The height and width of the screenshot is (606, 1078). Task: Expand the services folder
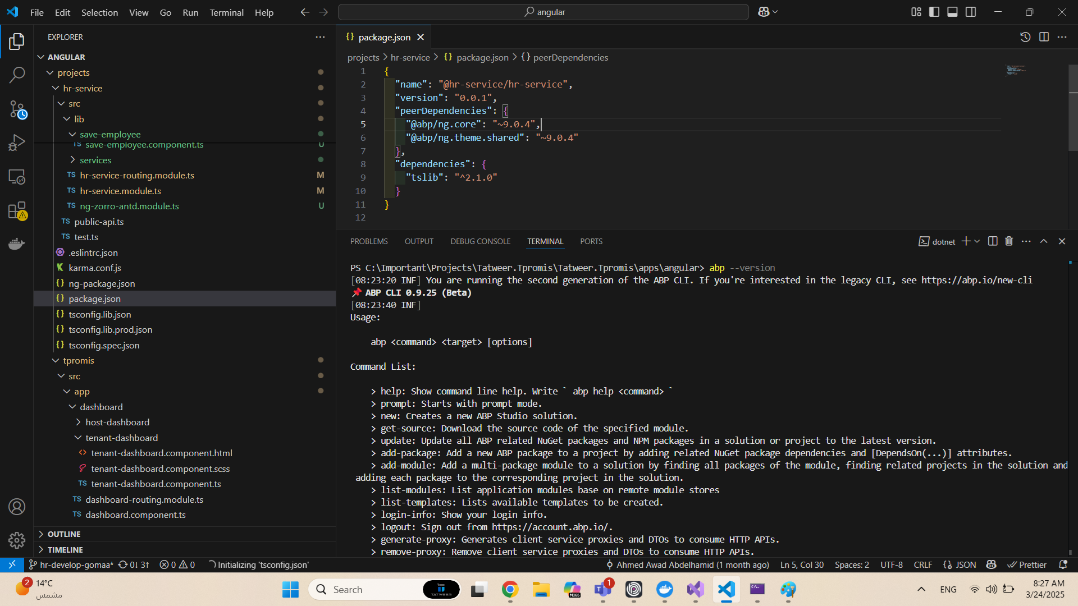[95, 160]
